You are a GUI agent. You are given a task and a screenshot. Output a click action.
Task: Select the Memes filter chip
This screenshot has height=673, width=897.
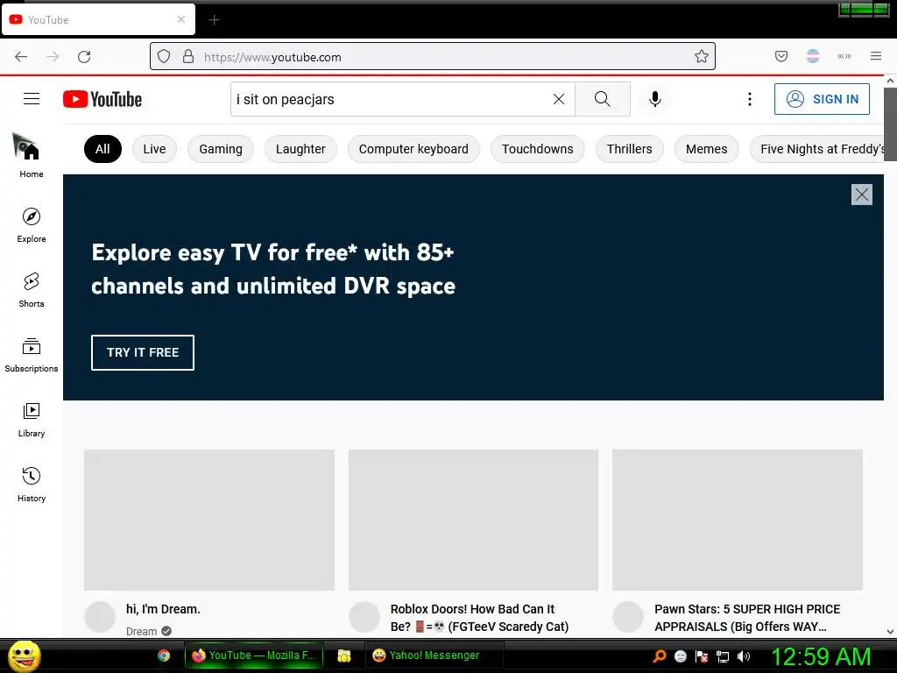tap(707, 149)
